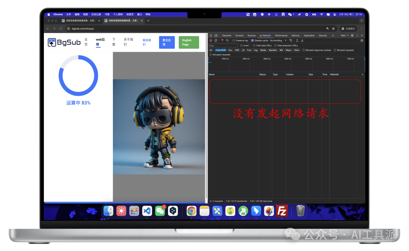The width and height of the screenshot is (409, 251).
Task: Uncheck the Disable cache checkbox
Action: click(x=253, y=41)
